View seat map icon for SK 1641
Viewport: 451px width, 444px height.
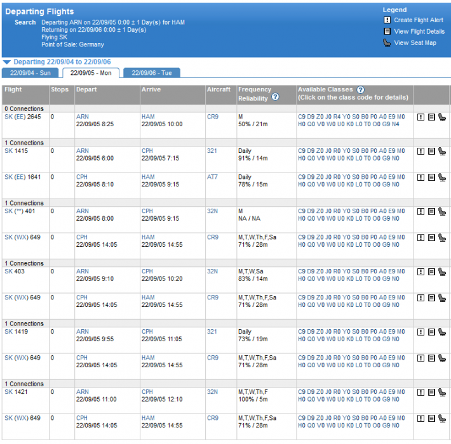442,177
